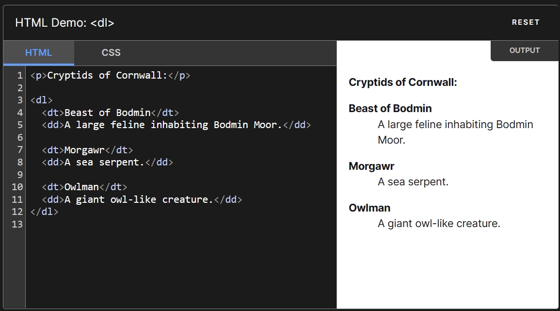Click 'Morgawr' in the code editor
560x311 pixels.
pos(84,150)
